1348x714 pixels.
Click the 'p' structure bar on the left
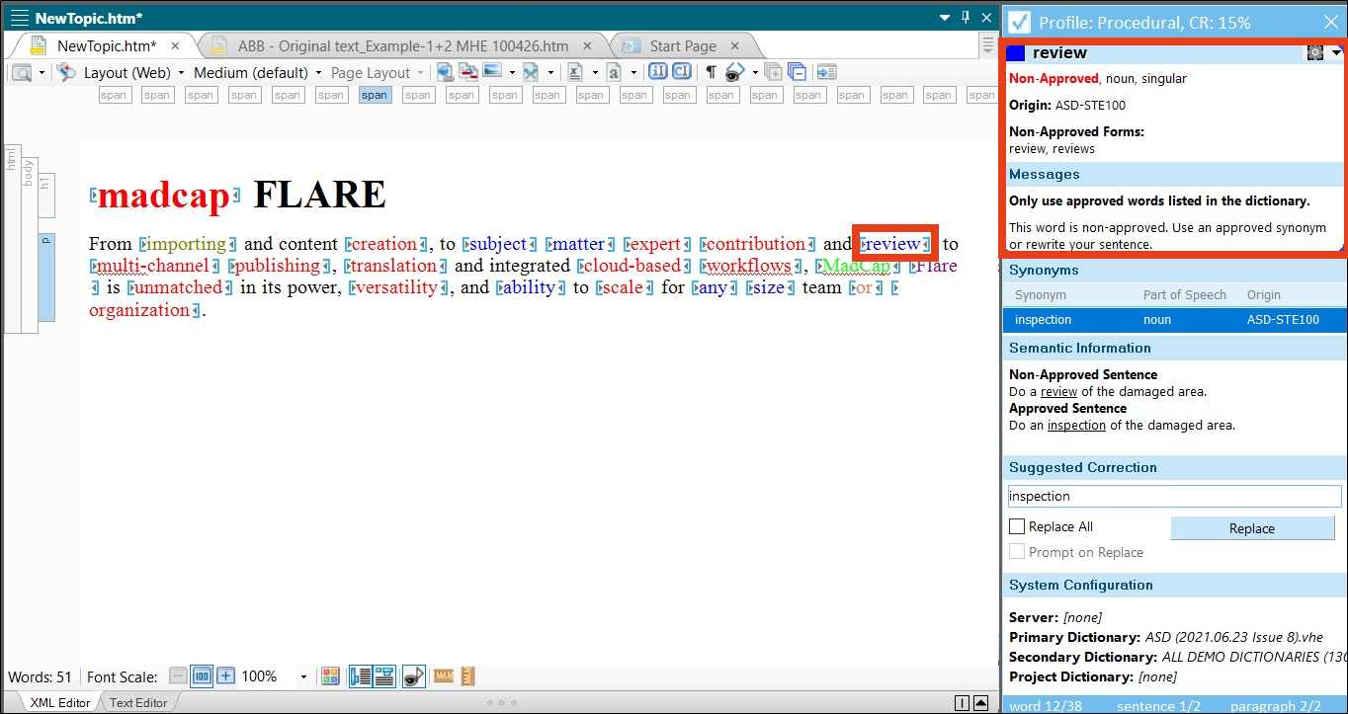46,278
